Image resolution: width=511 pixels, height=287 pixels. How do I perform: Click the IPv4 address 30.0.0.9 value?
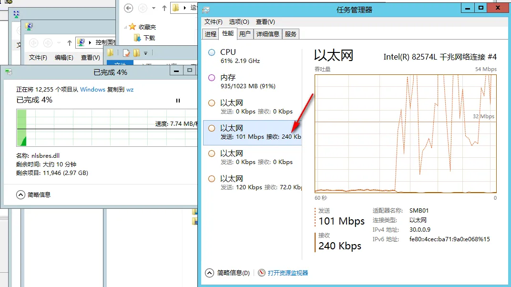coord(420,230)
